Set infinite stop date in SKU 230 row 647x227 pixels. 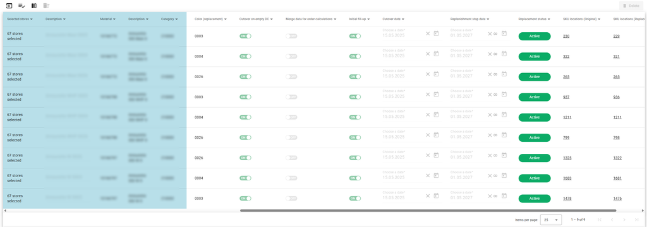coord(495,34)
